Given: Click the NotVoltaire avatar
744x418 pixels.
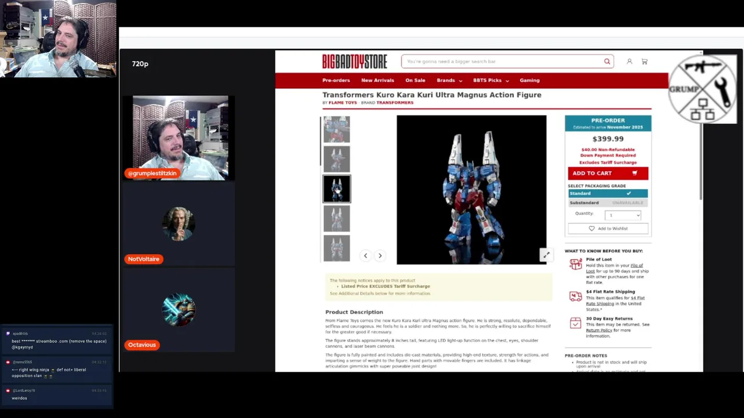Looking at the screenshot, I should tap(178, 224).
